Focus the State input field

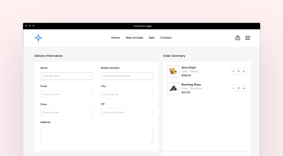pyautogui.click(x=67, y=112)
